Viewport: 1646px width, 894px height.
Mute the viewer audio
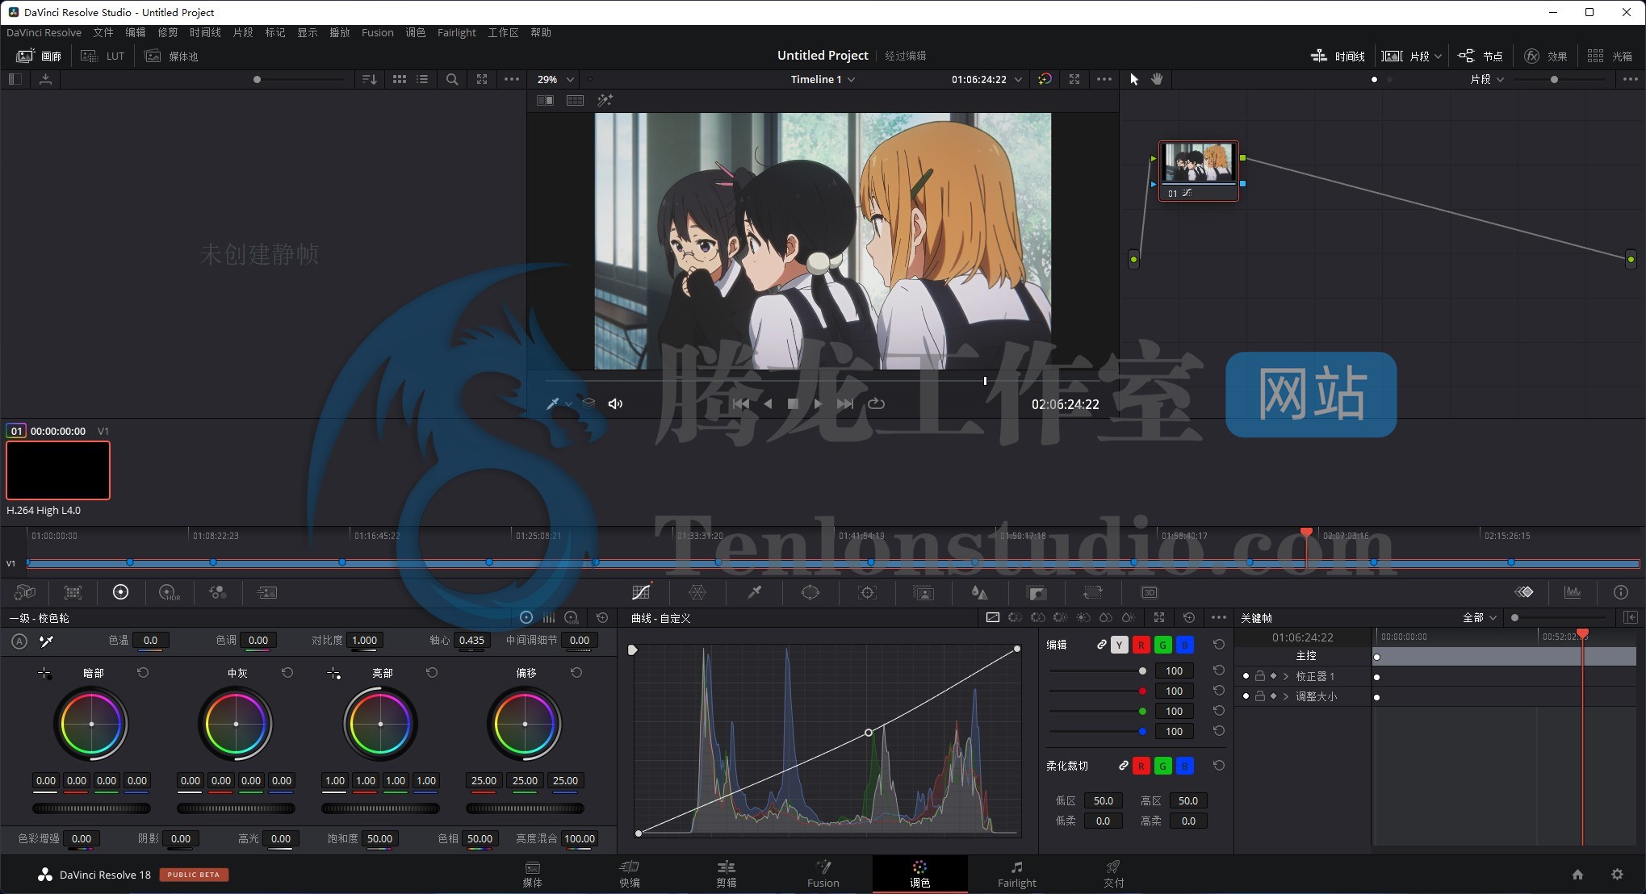pyautogui.click(x=615, y=403)
